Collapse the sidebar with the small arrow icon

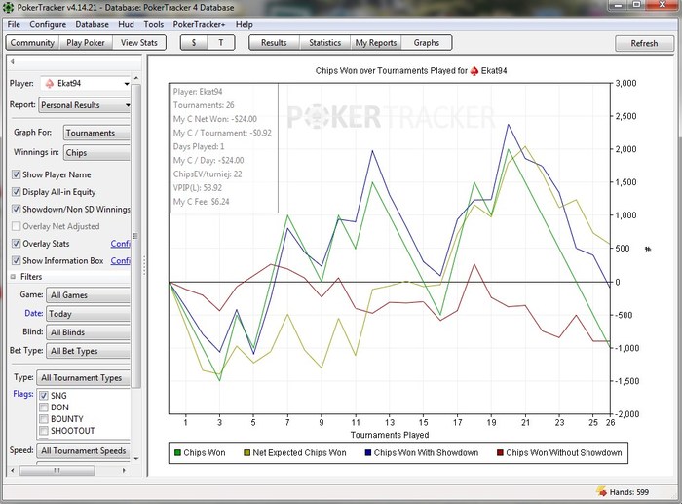(12, 61)
